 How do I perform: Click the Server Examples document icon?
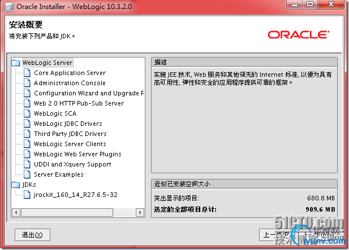(27, 174)
